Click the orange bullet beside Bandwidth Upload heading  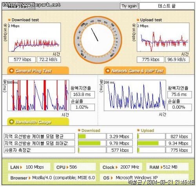[138, 130]
